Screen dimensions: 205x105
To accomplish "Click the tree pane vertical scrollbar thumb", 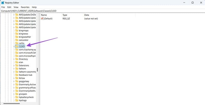I will coord(37,70).
